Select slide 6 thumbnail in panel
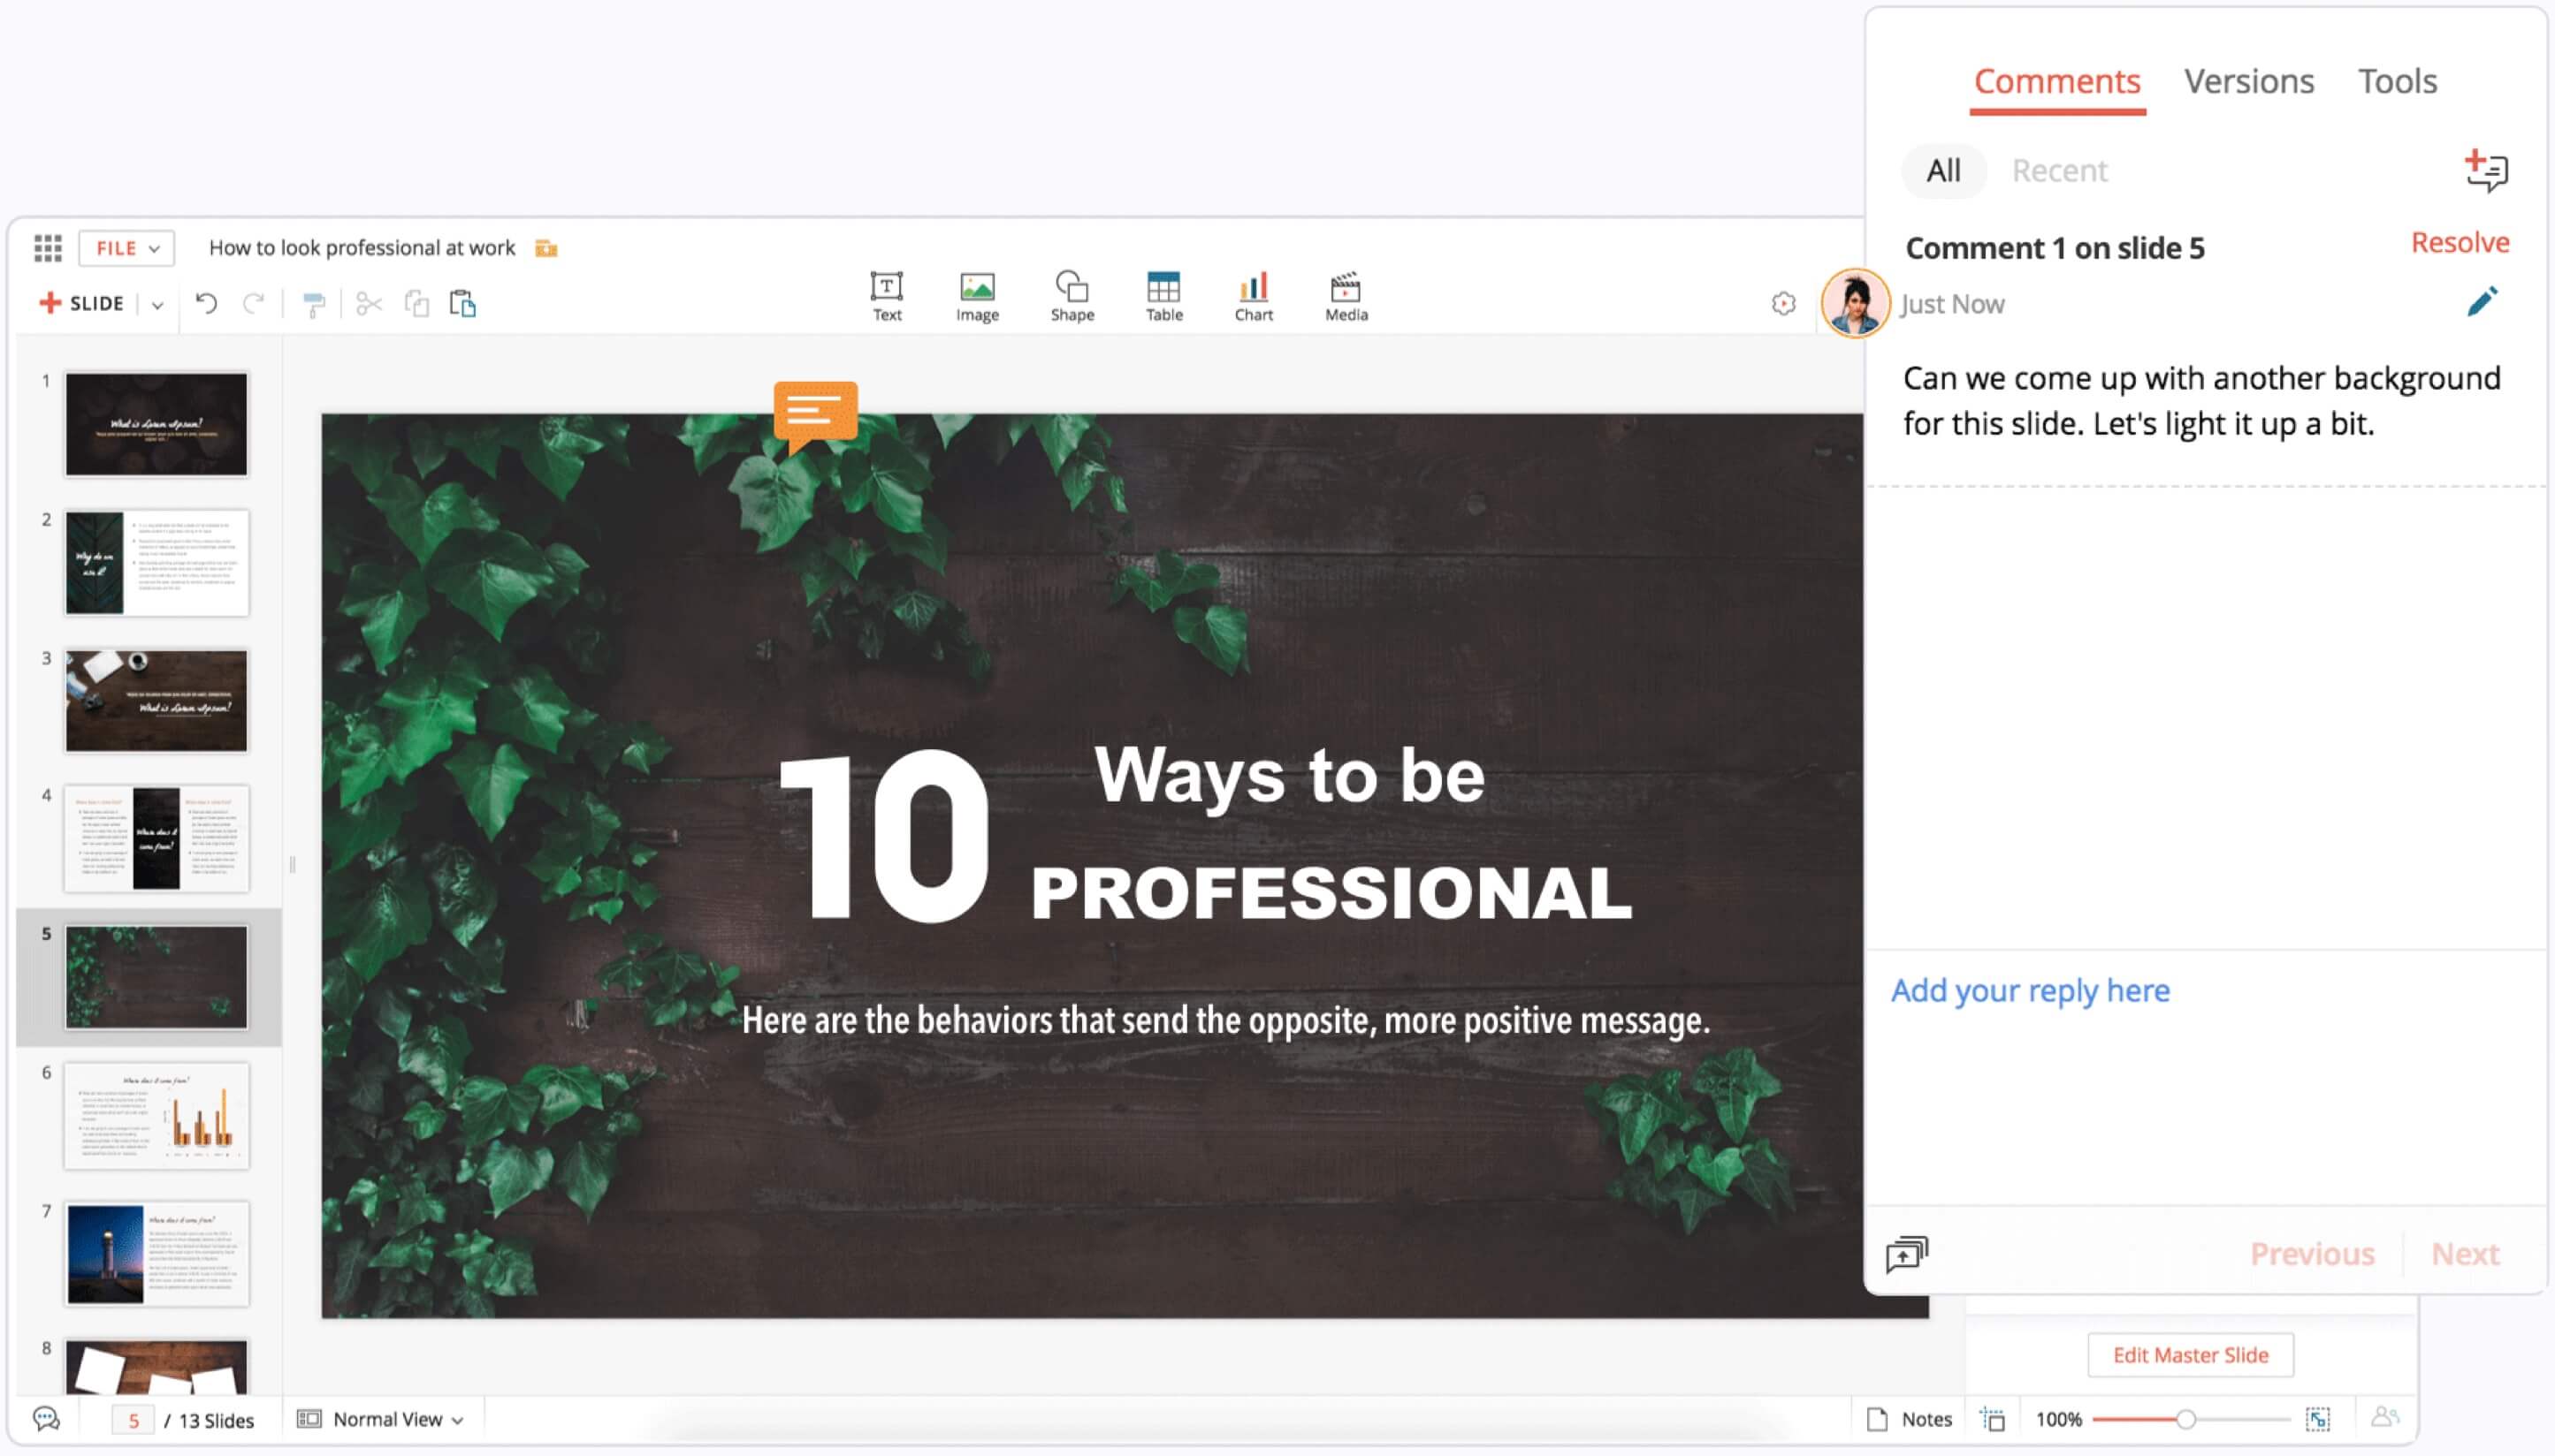2555x1456 pixels. (156, 1116)
